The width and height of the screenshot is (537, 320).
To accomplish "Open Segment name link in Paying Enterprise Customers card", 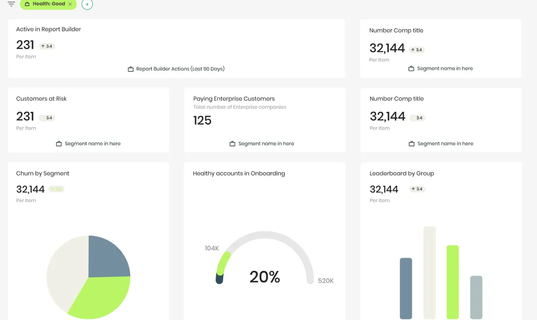I will pyautogui.click(x=266, y=144).
